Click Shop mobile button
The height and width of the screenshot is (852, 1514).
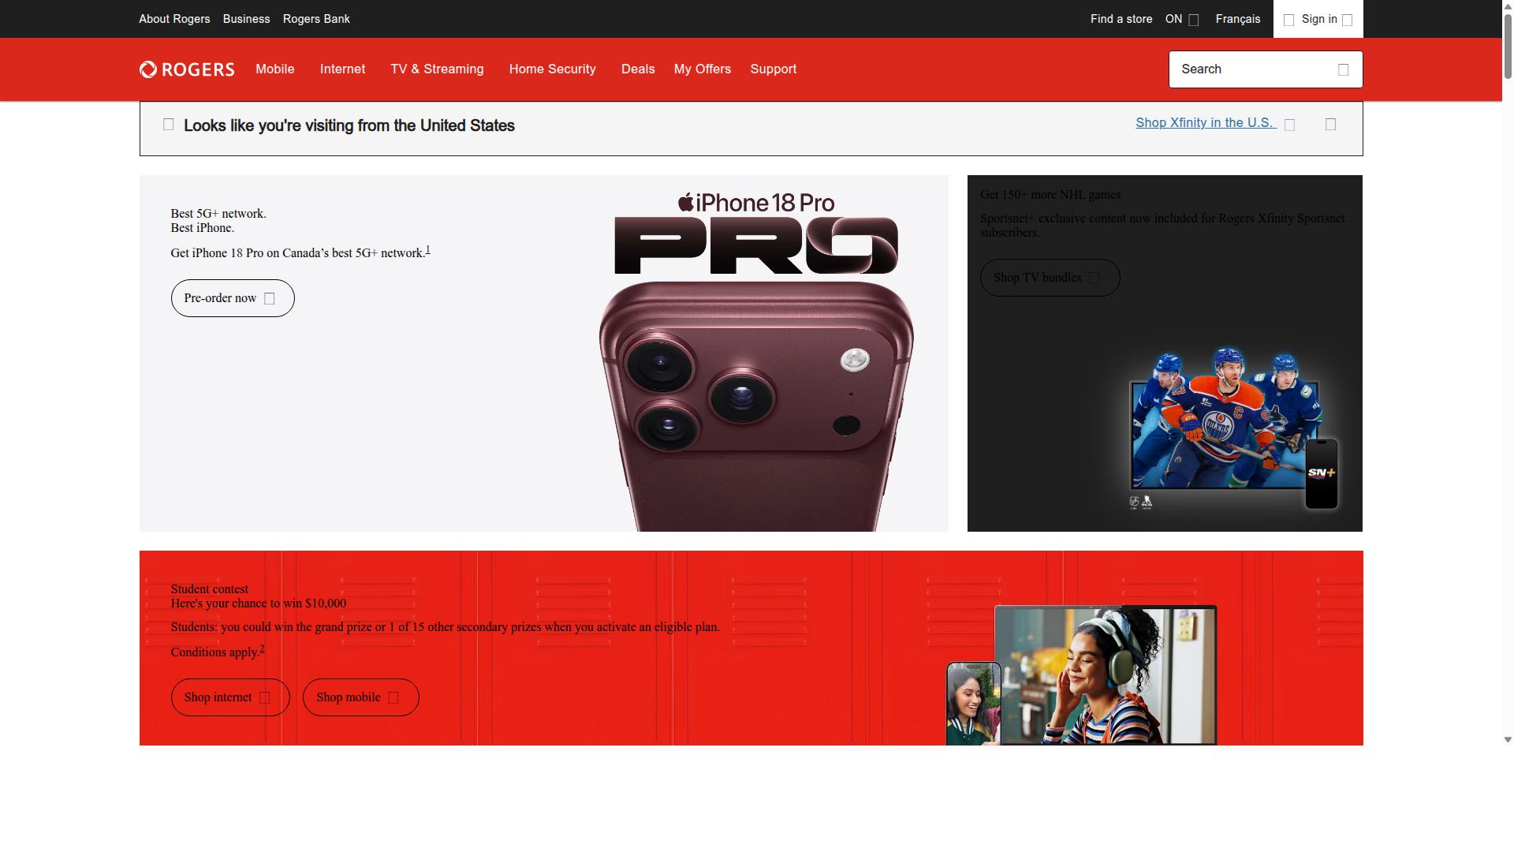coord(361,697)
